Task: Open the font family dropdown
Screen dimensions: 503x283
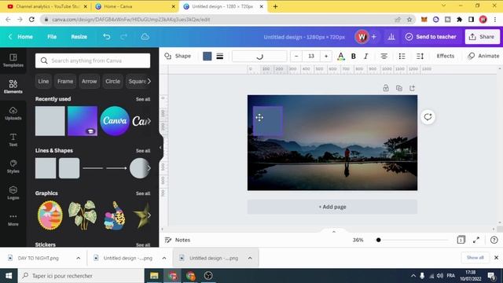Action: click(259, 56)
